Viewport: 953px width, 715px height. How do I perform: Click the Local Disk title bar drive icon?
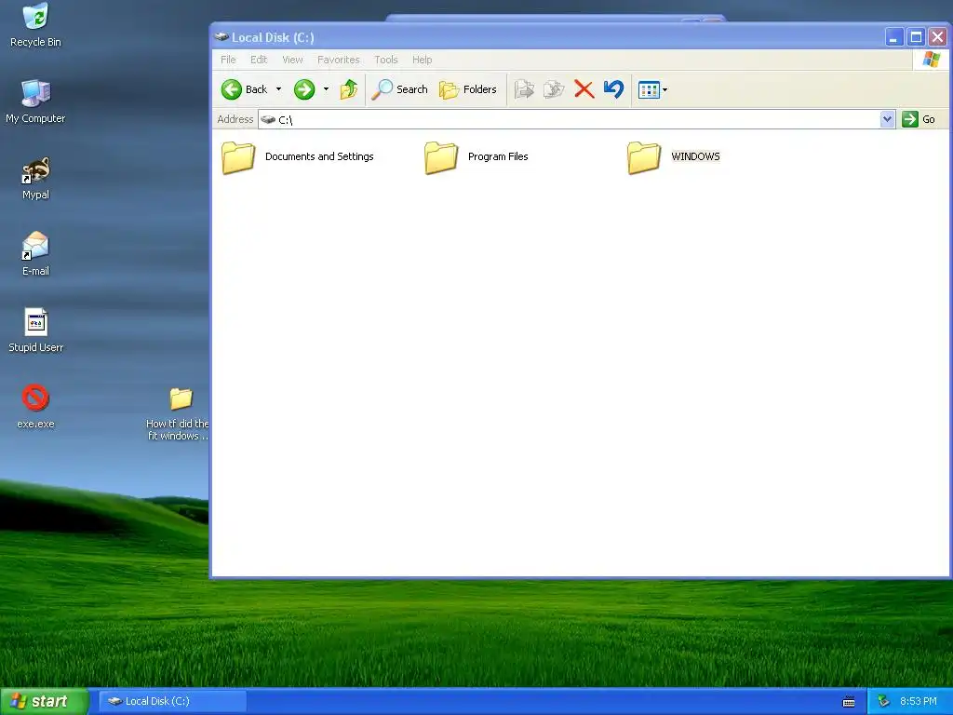[221, 37]
